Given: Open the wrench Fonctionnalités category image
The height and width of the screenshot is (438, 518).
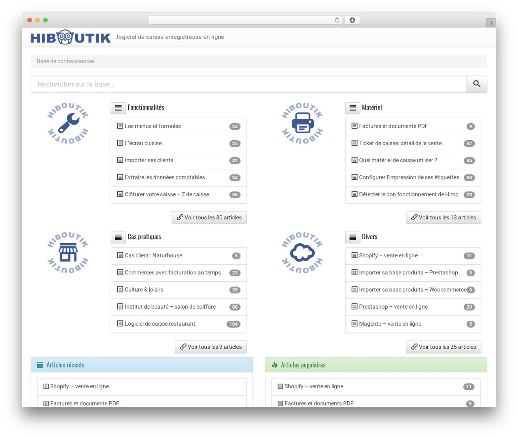Looking at the screenshot, I should [x=68, y=123].
